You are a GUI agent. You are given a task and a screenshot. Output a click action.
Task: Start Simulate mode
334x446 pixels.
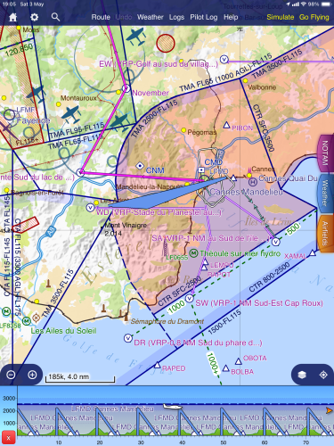[281, 17]
